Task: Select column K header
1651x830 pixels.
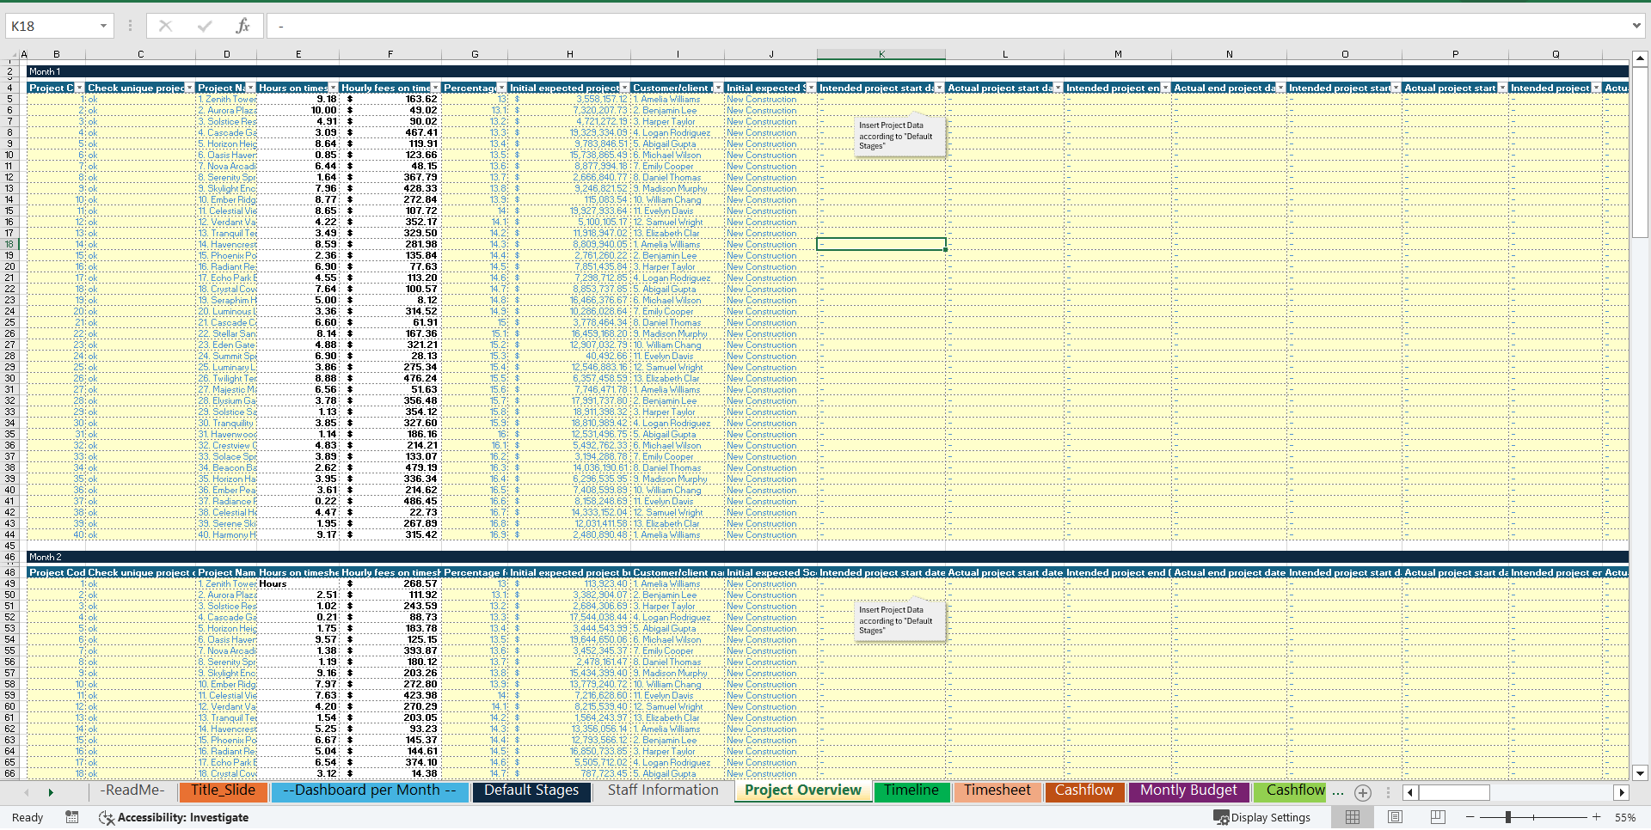Action: pos(881,54)
